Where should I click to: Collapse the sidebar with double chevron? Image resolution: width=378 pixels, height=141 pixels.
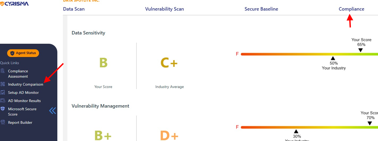(53, 111)
